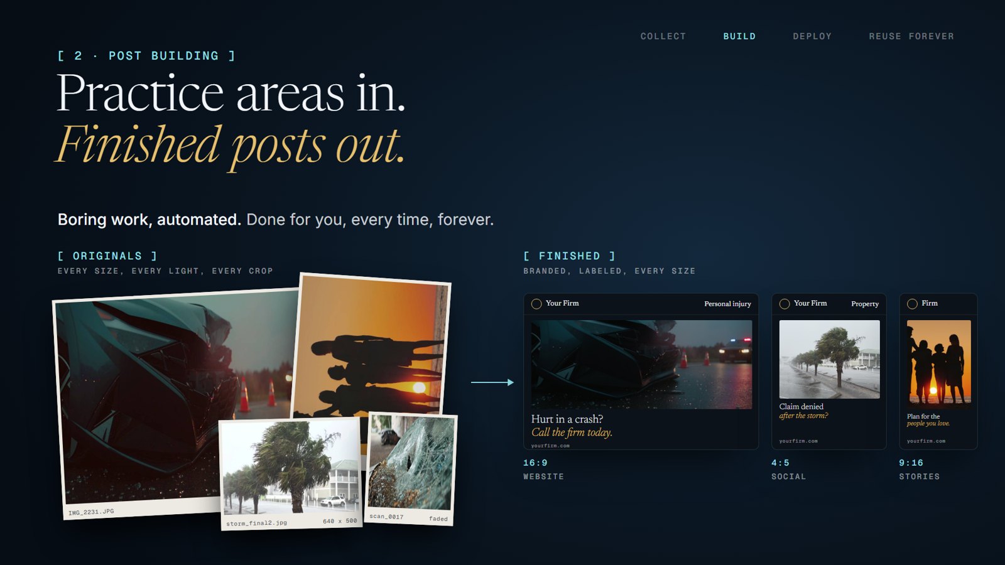Click the "Claim denied" caption
The width and height of the screenshot is (1005, 565).
801,406
